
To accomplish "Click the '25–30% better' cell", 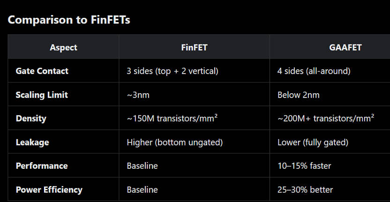I will (305, 190).
